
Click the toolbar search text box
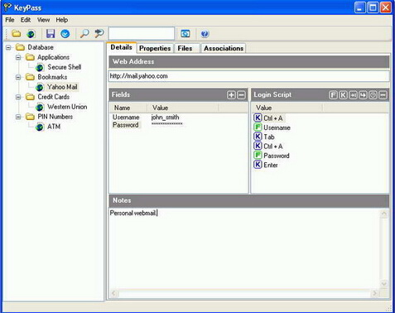[142, 34]
